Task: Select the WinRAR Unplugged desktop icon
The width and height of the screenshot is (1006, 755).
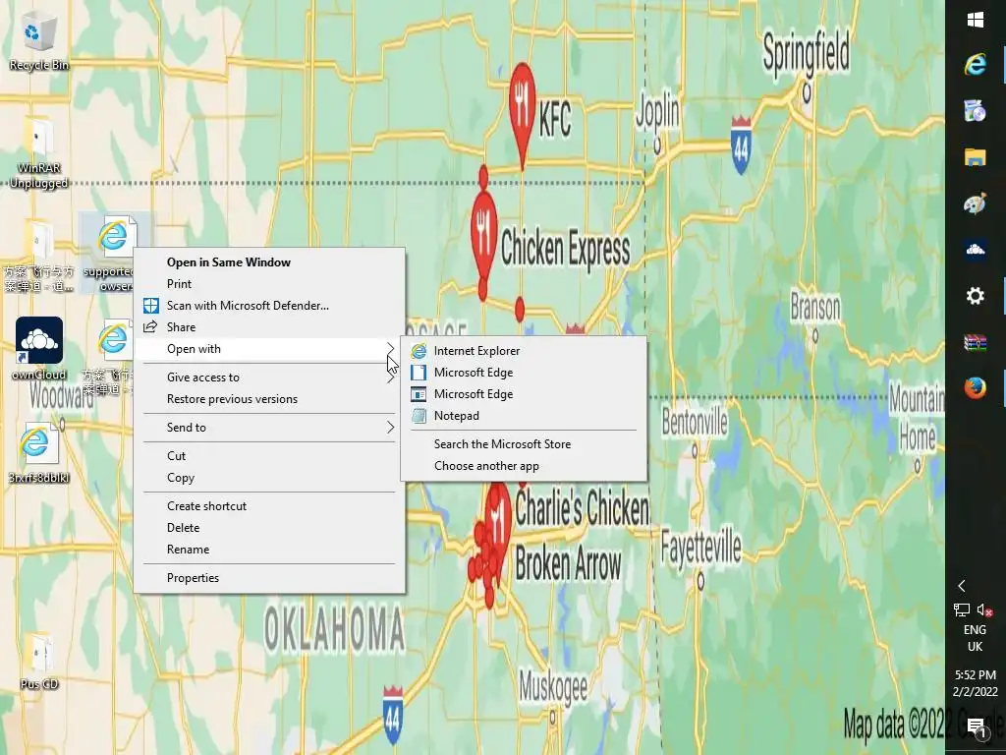Action: (38, 152)
